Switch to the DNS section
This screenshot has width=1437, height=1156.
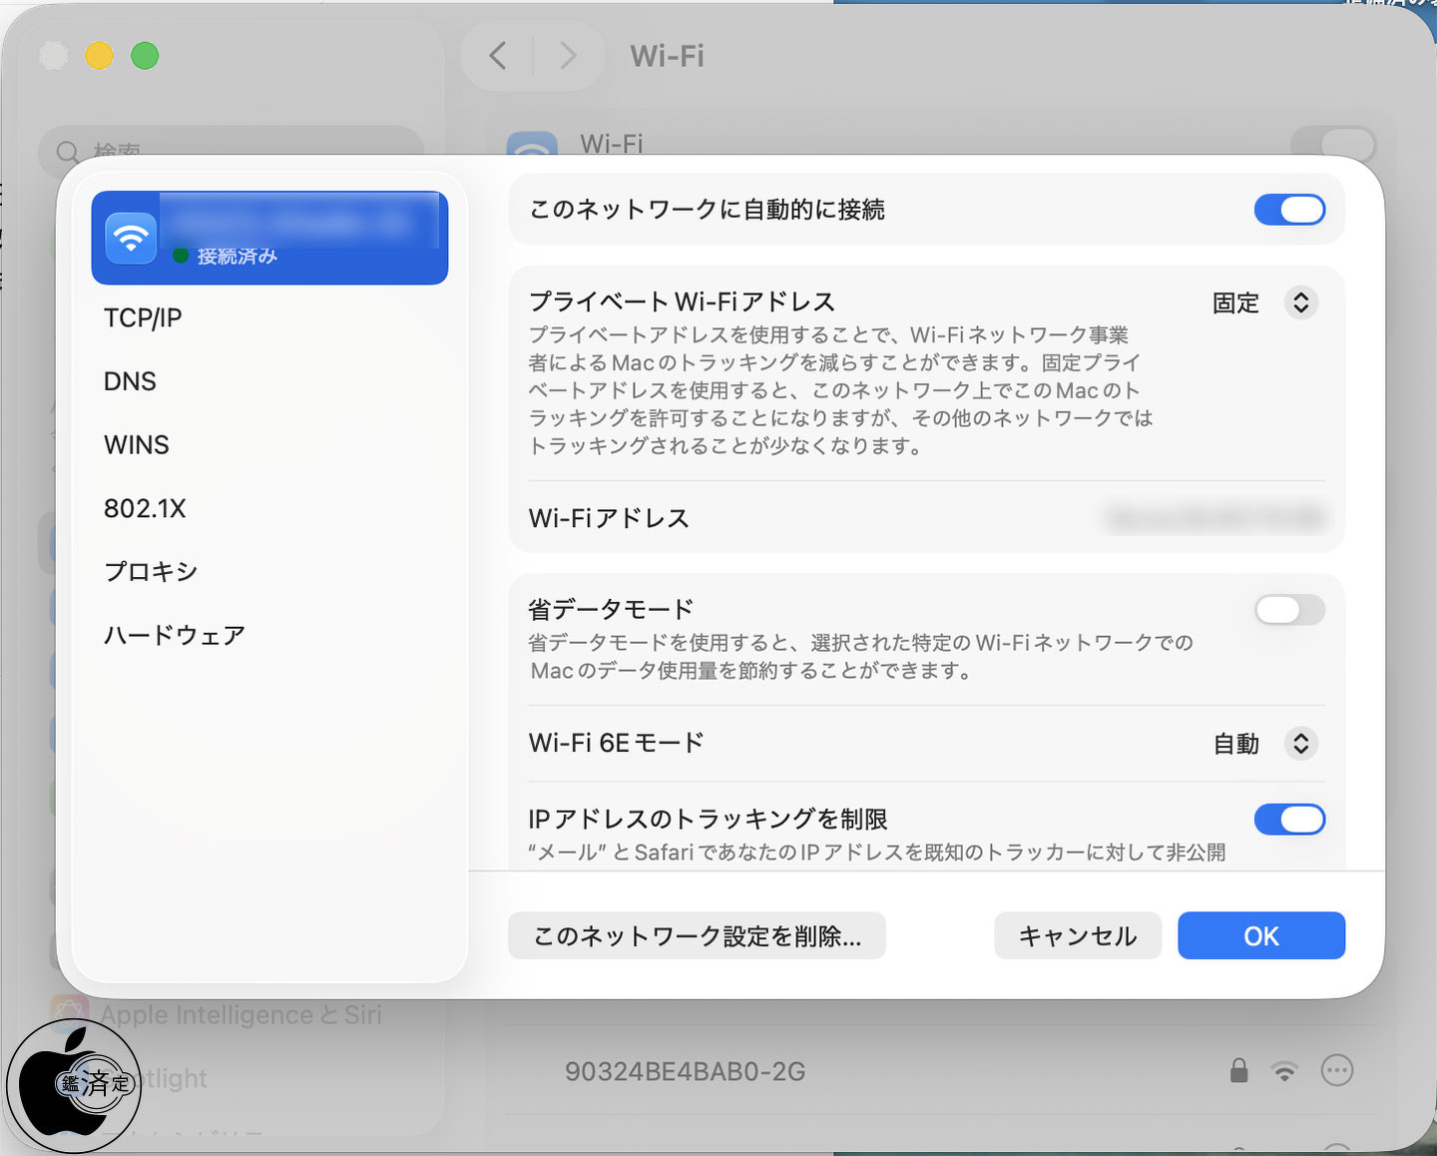130,381
